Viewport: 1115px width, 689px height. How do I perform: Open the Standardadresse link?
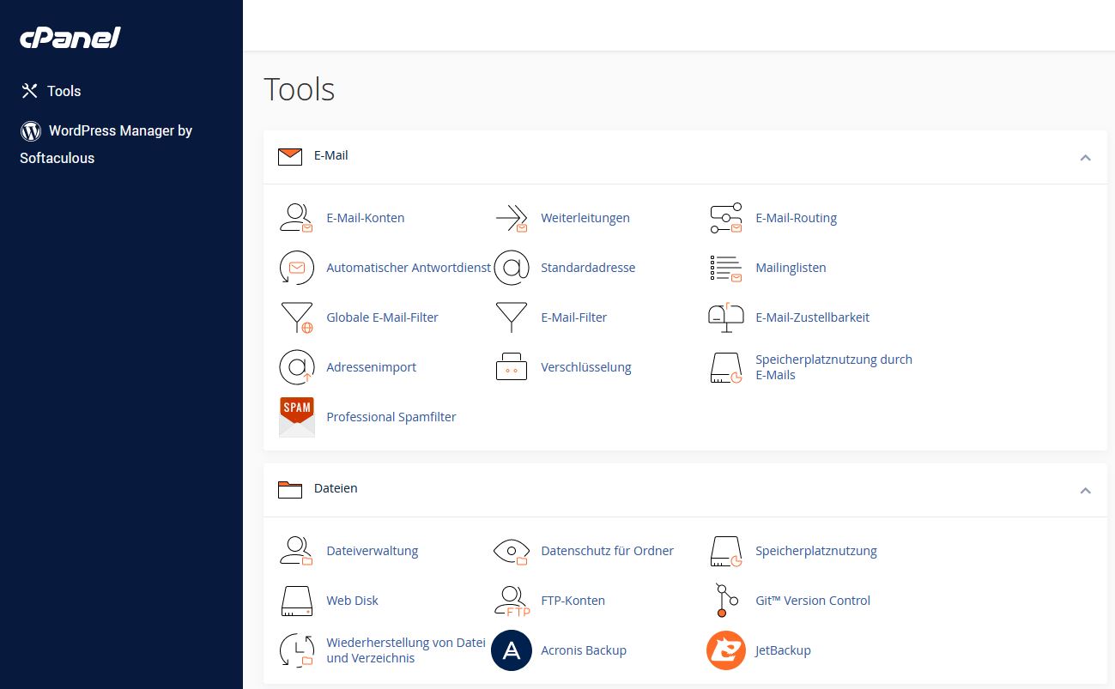click(588, 268)
